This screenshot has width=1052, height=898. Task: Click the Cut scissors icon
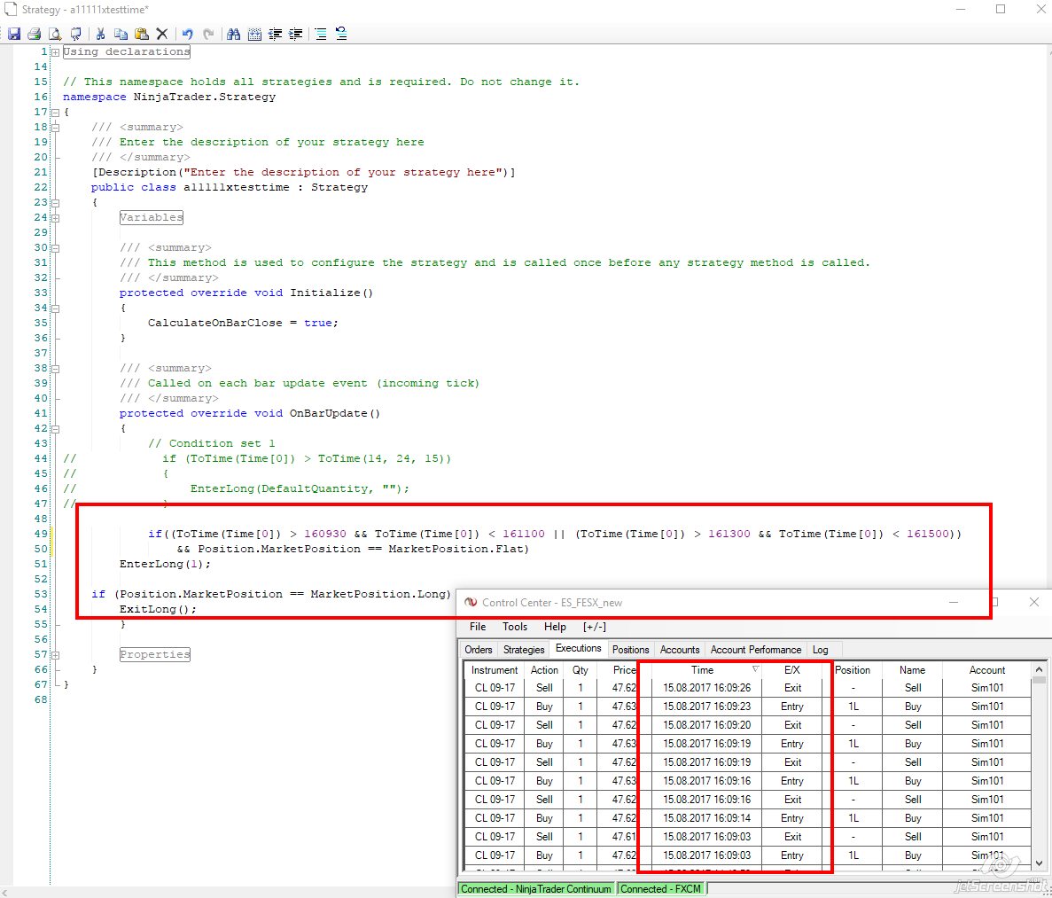click(x=100, y=34)
